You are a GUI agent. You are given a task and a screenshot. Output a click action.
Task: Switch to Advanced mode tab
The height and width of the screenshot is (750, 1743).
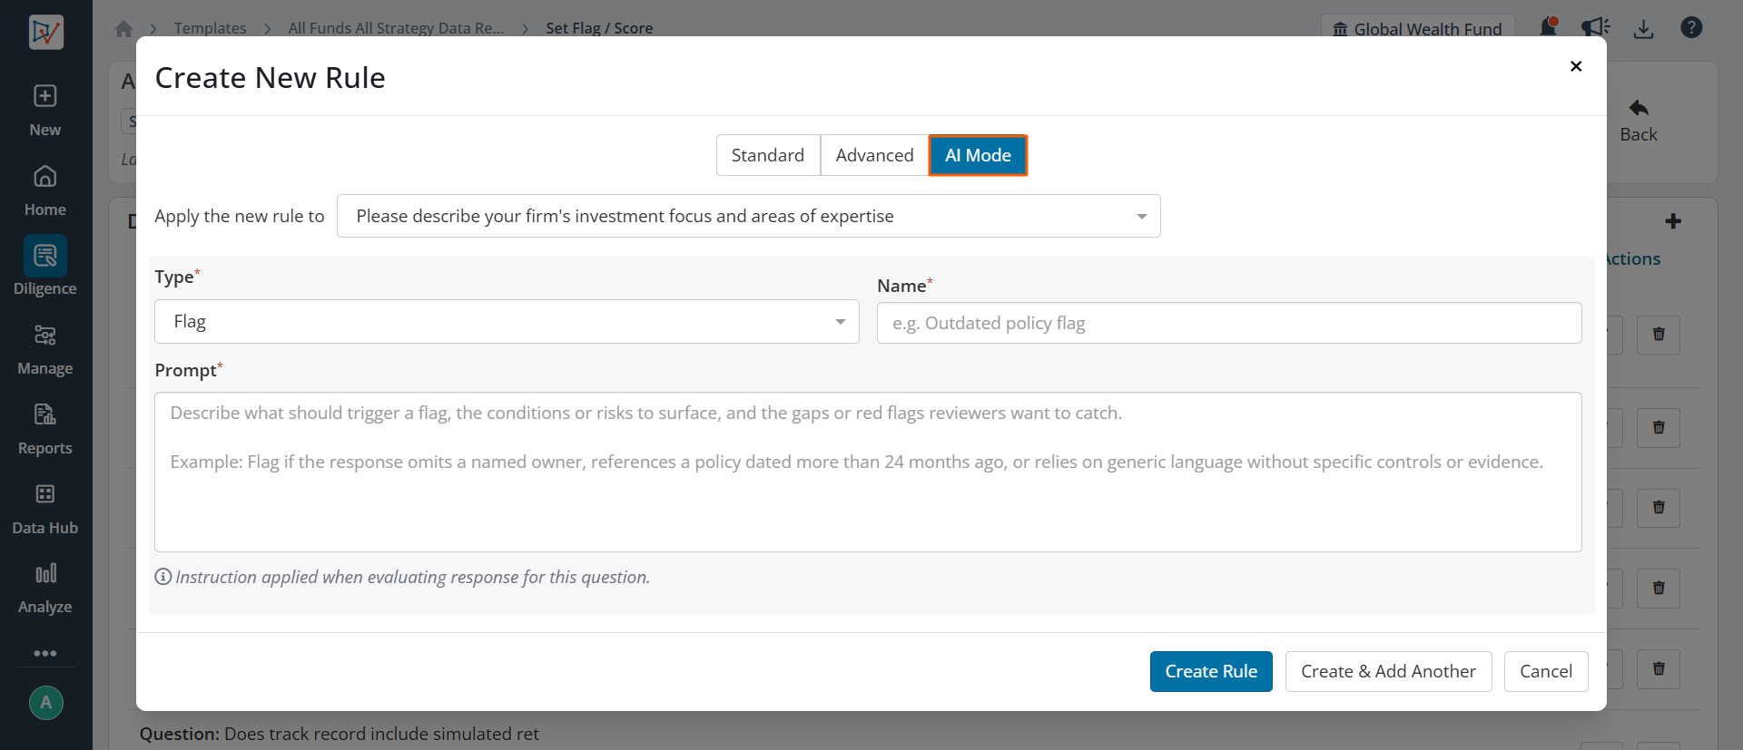874,155
